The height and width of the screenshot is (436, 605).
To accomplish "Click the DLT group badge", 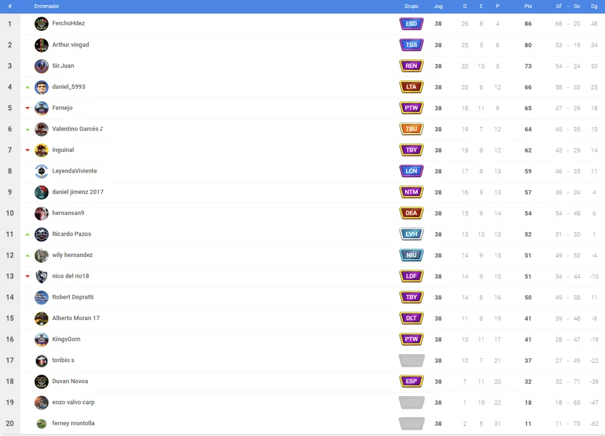I will point(412,318).
